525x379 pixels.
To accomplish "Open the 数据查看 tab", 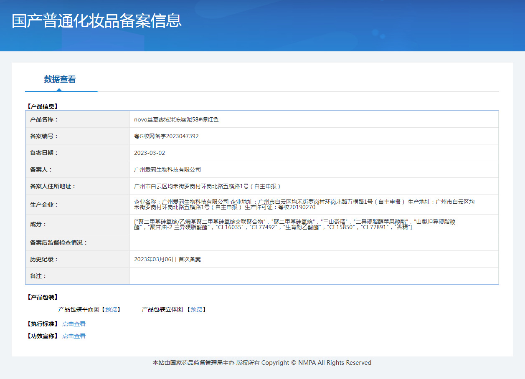I will [x=60, y=79].
